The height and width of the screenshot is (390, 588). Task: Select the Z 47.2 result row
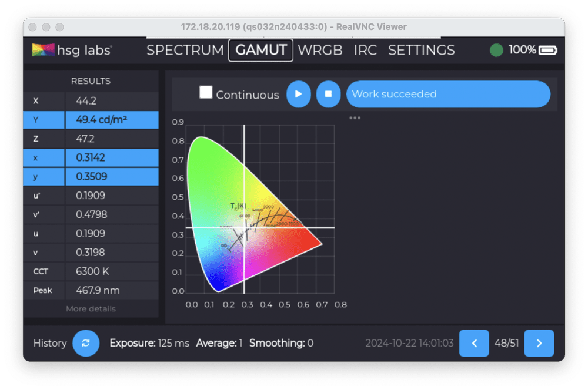[91, 139]
